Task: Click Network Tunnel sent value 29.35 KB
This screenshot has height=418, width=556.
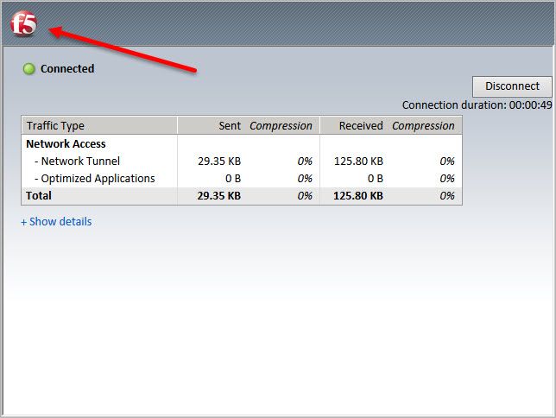Action: (x=219, y=161)
